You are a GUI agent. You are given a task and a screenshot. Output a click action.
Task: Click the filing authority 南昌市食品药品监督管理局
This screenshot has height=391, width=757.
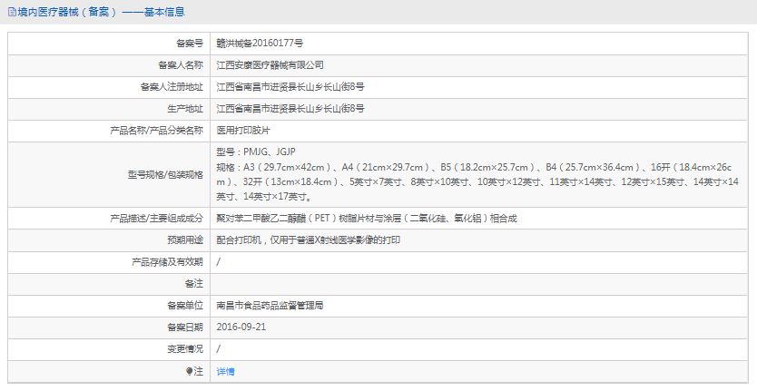click(270, 306)
